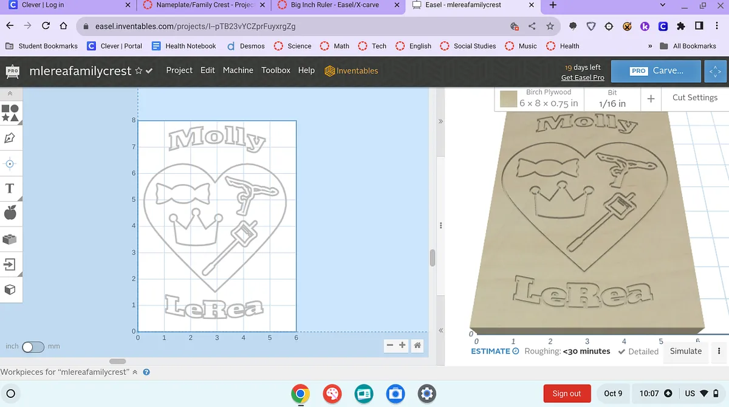
Task: Open Desmos bookmark
Action: [245, 46]
